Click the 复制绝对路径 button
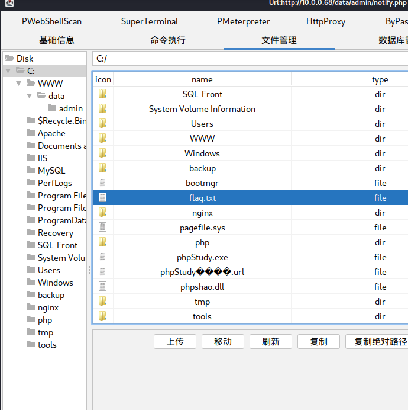Viewport: 408px width, 410px height. [376, 342]
